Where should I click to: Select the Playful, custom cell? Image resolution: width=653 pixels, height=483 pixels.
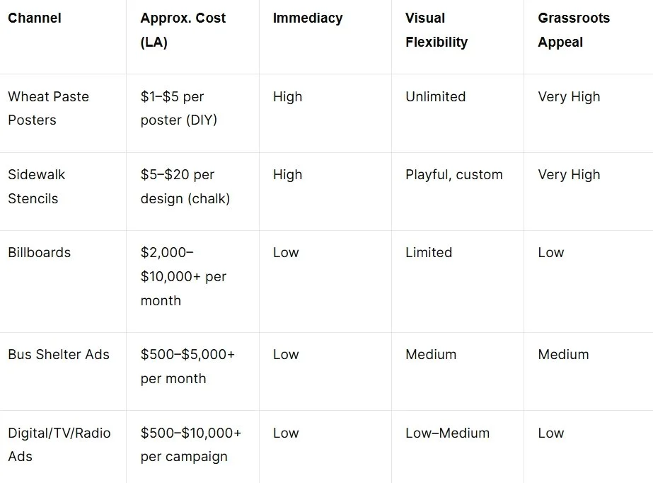click(453, 174)
